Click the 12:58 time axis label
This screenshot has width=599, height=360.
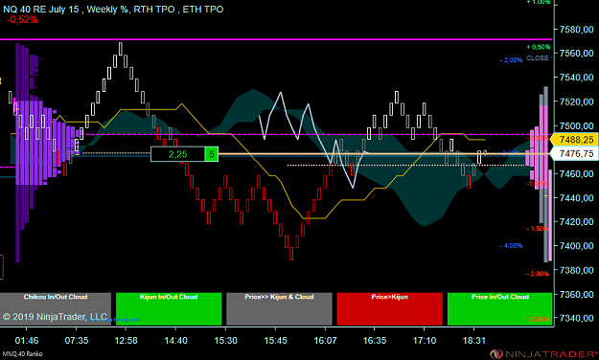[127, 341]
